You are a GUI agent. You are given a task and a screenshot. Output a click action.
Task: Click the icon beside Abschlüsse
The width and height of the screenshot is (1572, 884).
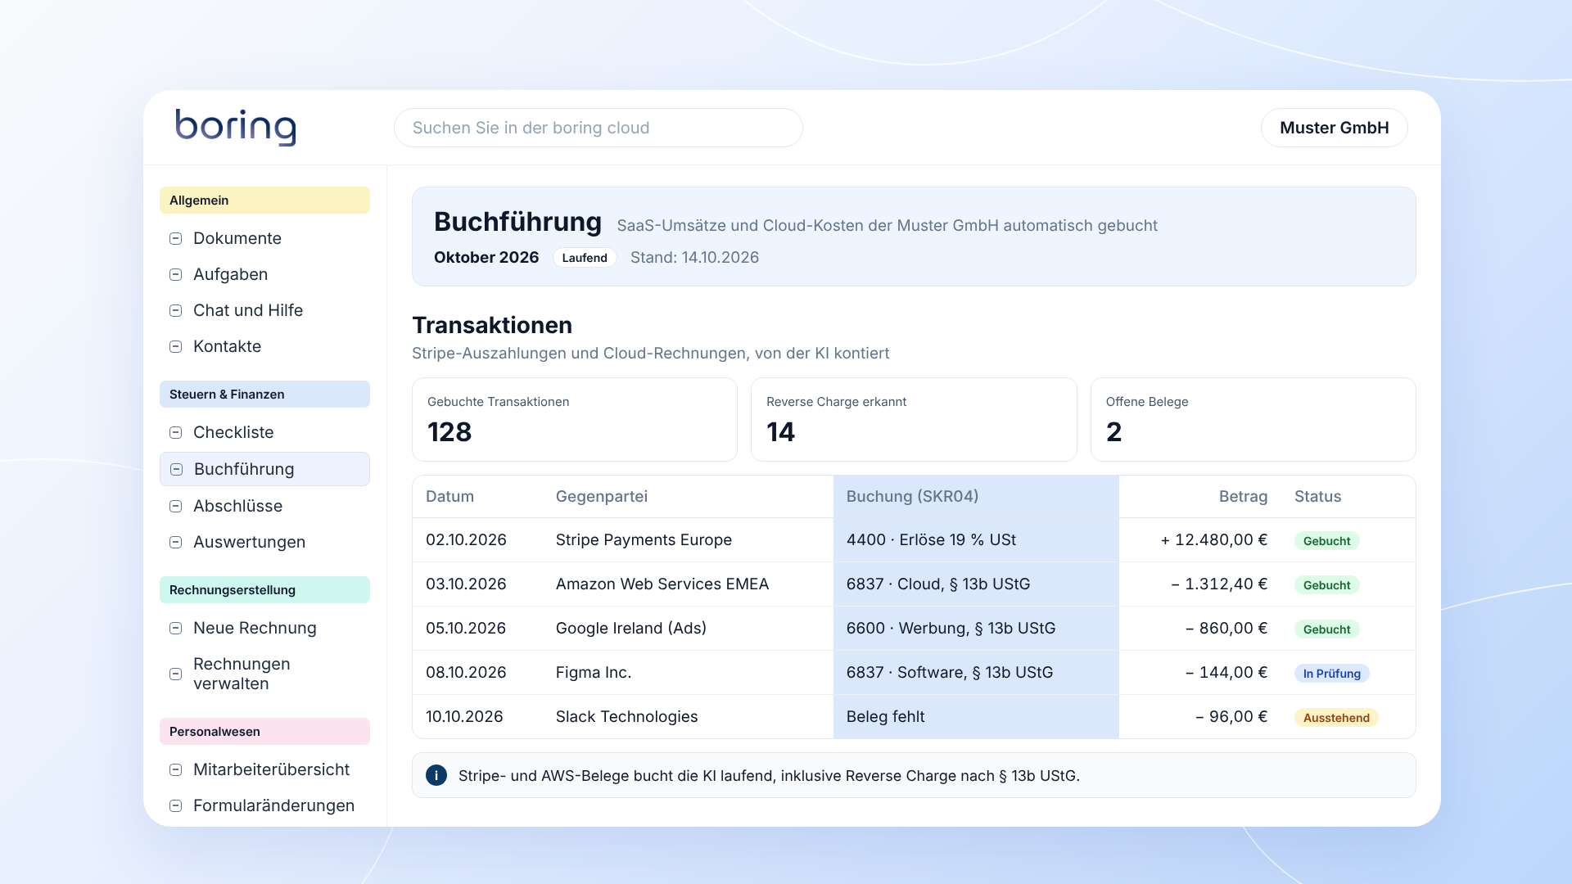[x=175, y=506]
